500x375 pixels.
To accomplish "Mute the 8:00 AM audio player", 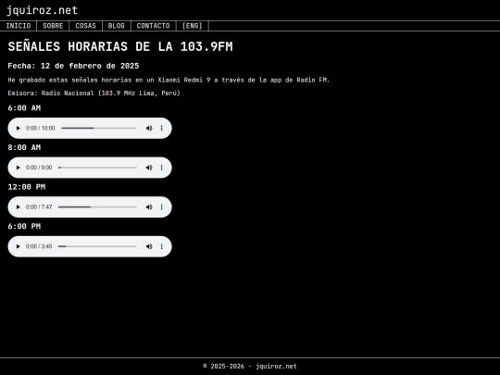I will pyautogui.click(x=149, y=168).
